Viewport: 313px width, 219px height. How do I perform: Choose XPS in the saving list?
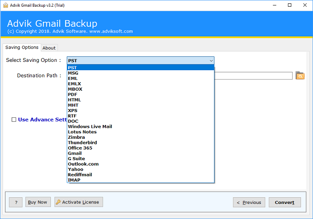[x=141, y=110]
